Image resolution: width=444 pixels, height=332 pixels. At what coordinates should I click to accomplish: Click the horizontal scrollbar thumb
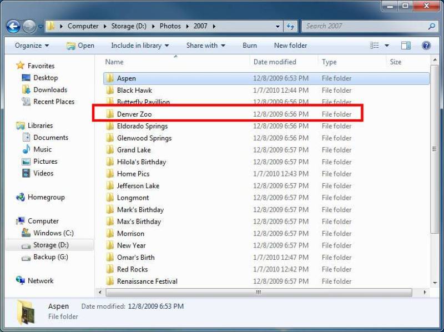click(258, 292)
